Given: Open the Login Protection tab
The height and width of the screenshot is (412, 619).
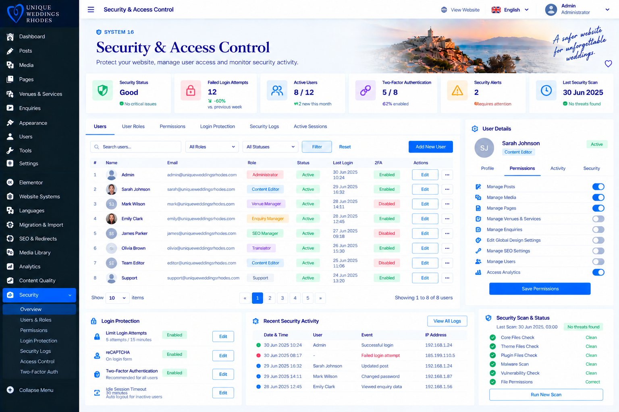Looking at the screenshot, I should pyautogui.click(x=218, y=126).
